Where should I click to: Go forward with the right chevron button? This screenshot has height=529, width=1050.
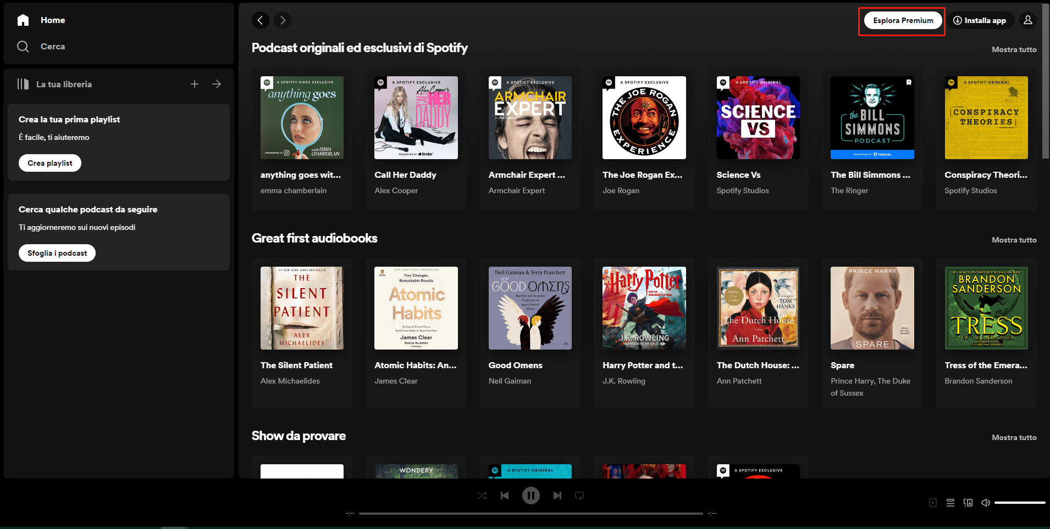(283, 20)
